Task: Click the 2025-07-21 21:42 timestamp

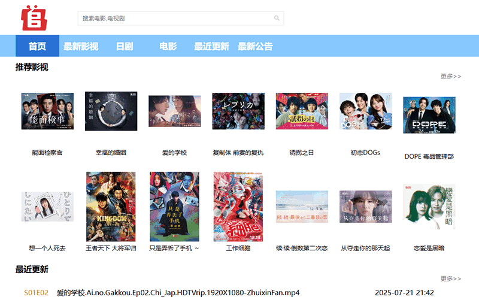Action: (405, 293)
